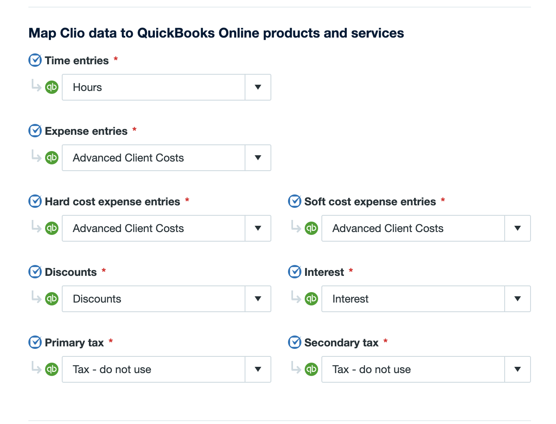Click the Primary tax 'Tax - do not use' field
Image resolution: width=556 pixels, height=424 pixels.
tap(154, 369)
